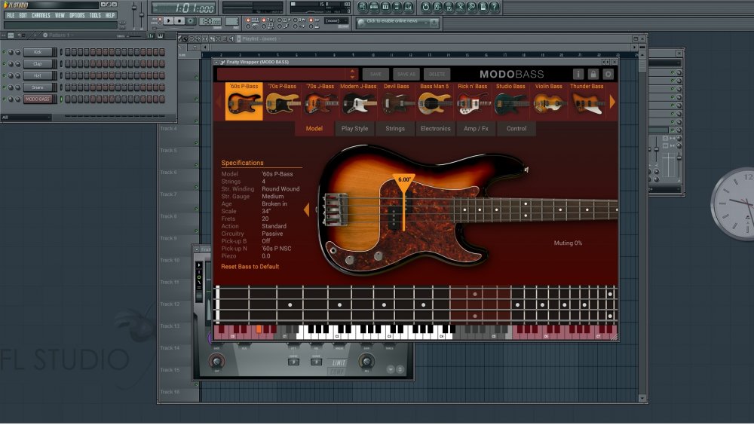Open the FILE menu
The width and height of the screenshot is (754, 425).
click(11, 15)
